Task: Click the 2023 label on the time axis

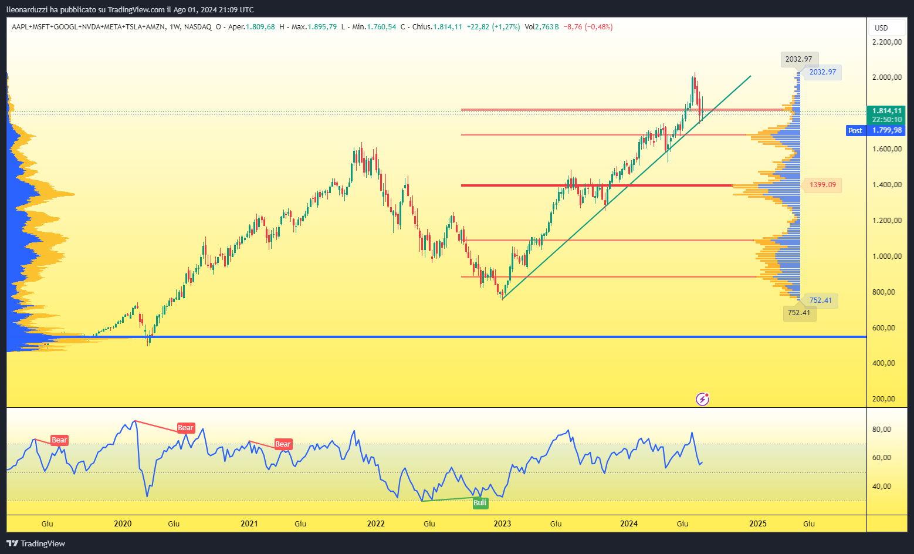Action: click(503, 523)
